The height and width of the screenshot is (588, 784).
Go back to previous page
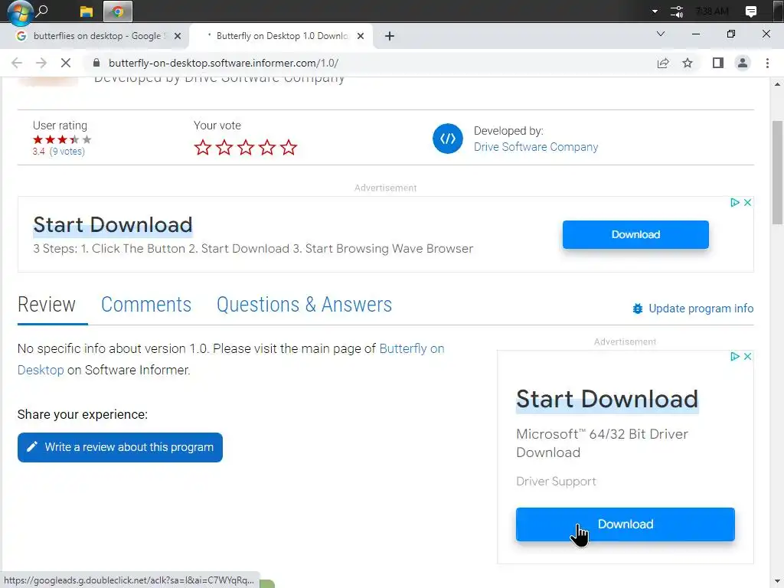[17, 63]
